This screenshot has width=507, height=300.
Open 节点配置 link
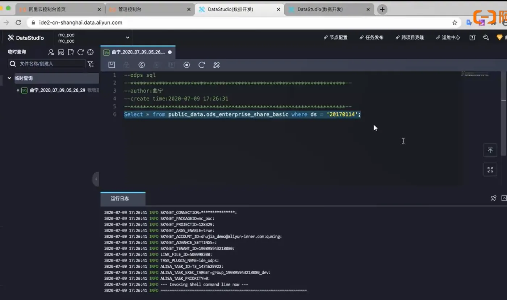(335, 37)
